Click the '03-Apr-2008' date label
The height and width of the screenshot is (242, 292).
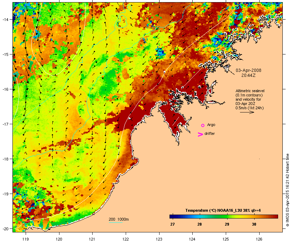(x=249, y=70)
